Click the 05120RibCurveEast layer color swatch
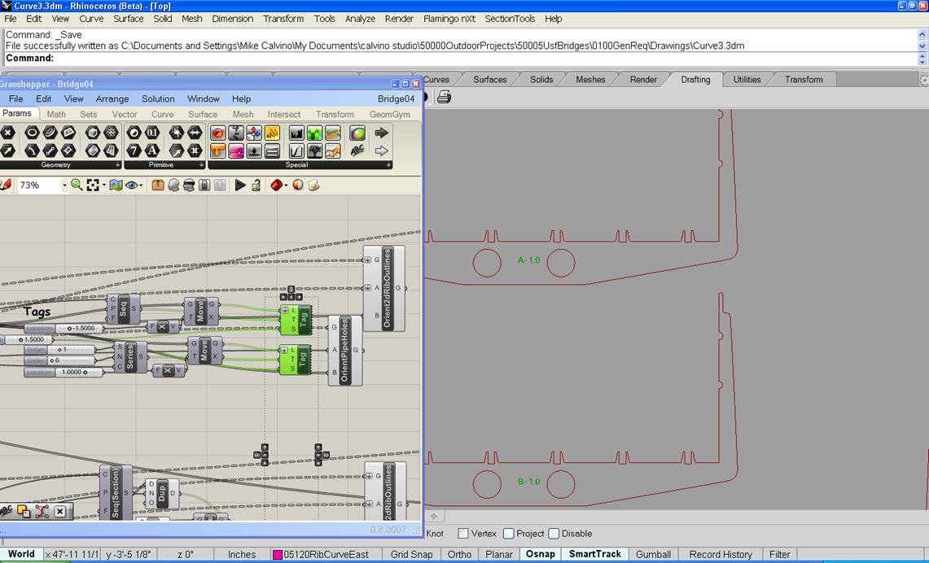The image size is (929, 563). [x=278, y=555]
